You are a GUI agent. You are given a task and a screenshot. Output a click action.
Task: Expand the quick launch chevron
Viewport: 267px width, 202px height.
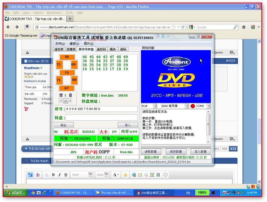tap(50, 192)
